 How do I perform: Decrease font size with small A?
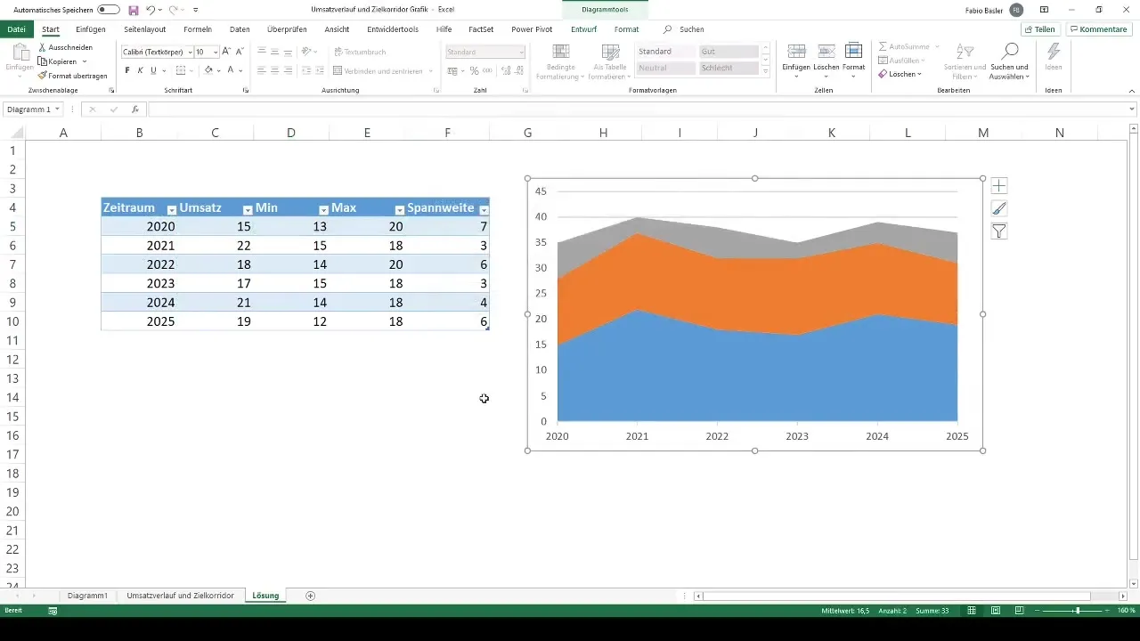pos(239,52)
